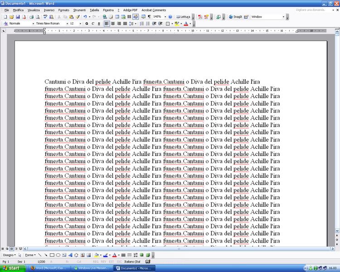Save the document with floppy icon

18,17
